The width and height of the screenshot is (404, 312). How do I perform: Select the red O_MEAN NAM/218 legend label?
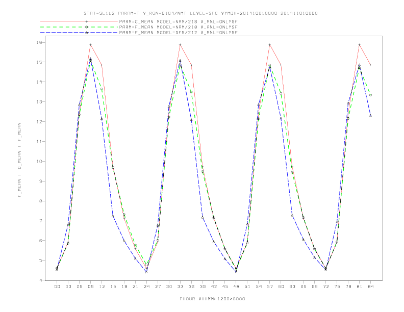tap(178, 21)
